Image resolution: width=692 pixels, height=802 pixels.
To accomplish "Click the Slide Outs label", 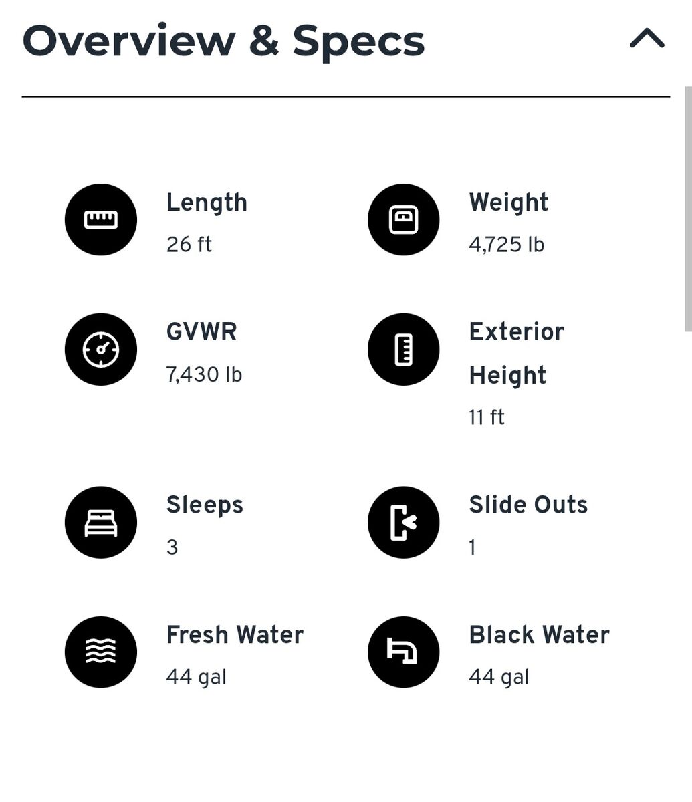I will click(x=528, y=505).
